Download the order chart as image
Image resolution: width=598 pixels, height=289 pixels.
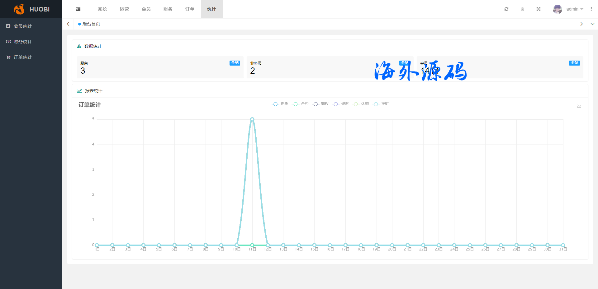pos(579,106)
